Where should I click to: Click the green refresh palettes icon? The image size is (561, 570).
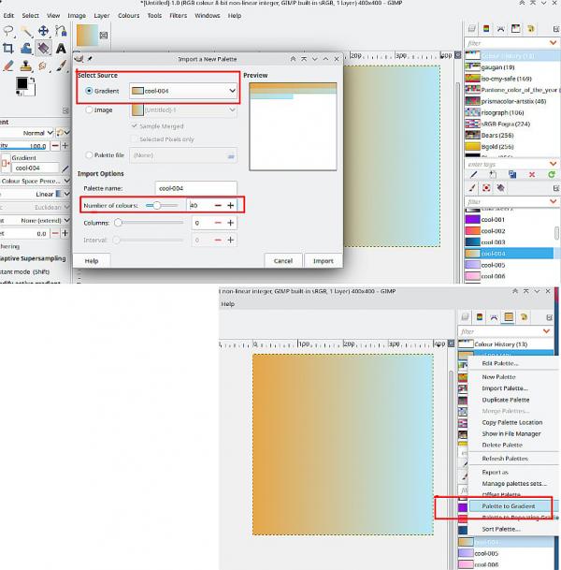pyautogui.click(x=552, y=175)
